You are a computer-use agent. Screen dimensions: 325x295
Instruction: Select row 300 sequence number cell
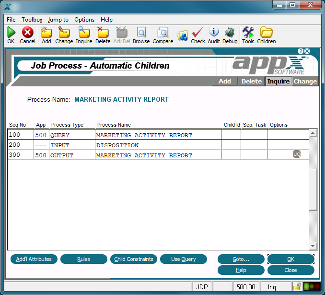click(x=21, y=155)
